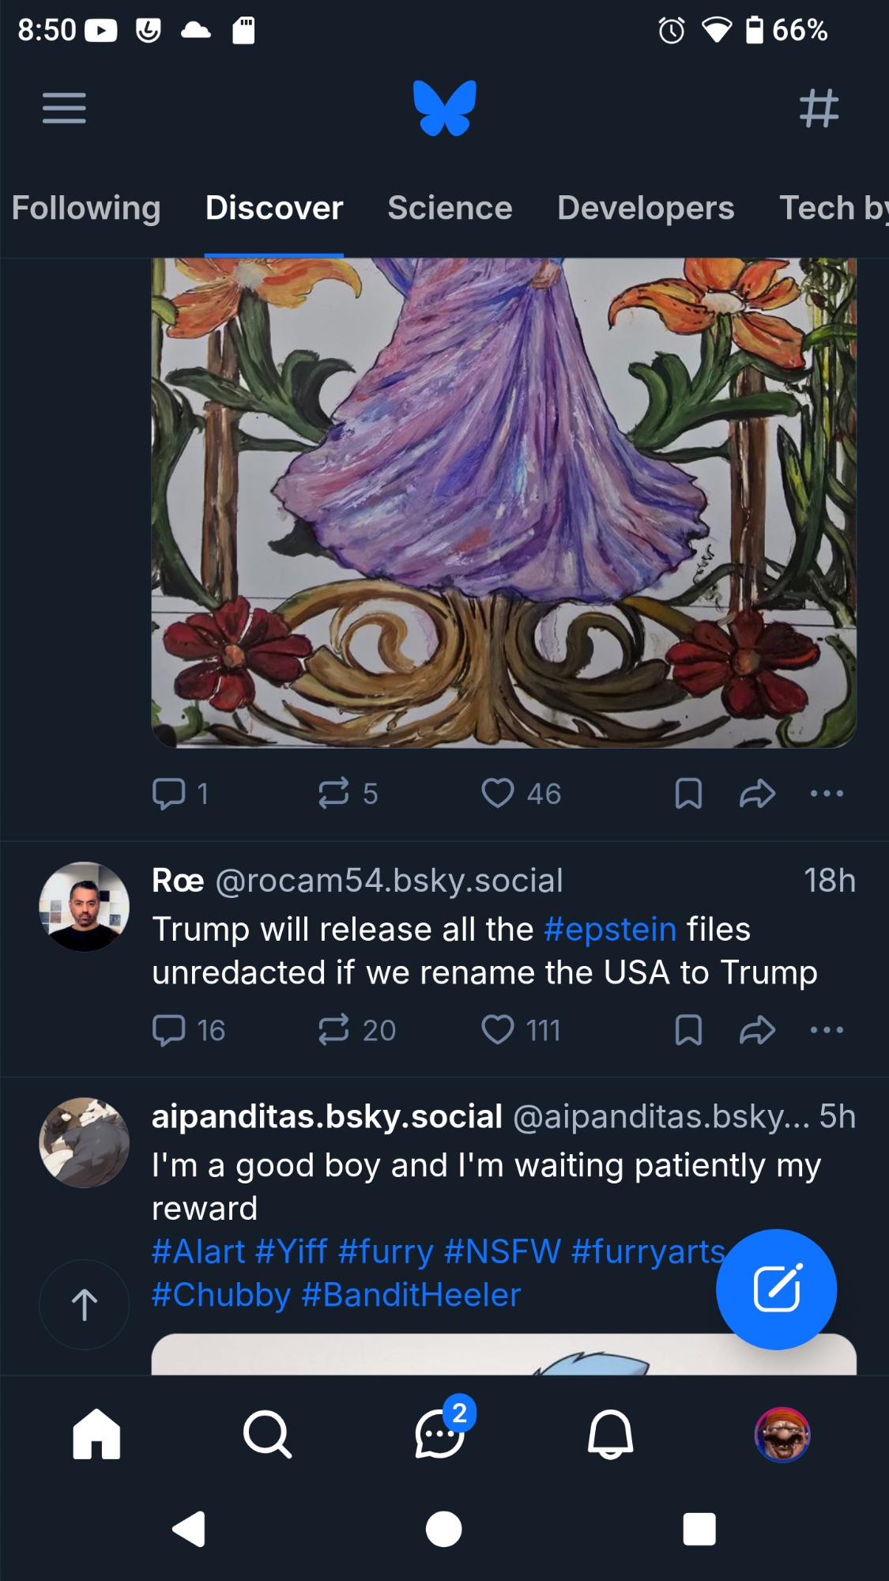Open the #epstein hashtag link
889x1581 pixels.
click(610, 930)
